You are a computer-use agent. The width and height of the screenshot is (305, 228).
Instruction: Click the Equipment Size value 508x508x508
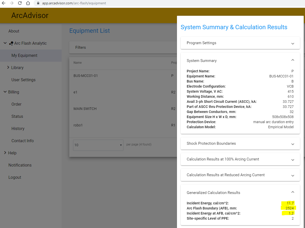[x=283, y=117]
